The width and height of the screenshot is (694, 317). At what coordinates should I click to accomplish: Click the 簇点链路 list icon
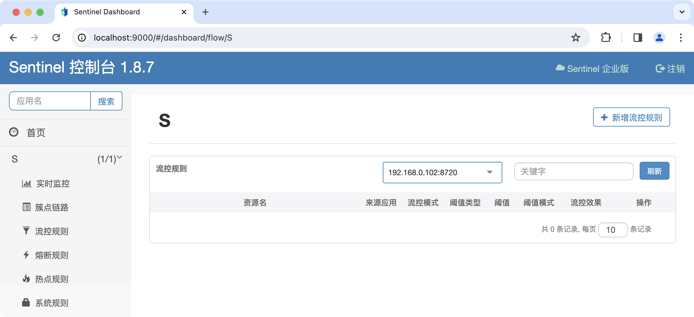(x=27, y=207)
